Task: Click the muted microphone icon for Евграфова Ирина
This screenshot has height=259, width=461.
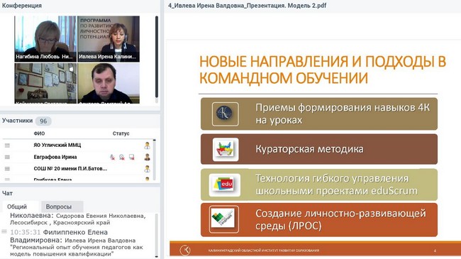Action: (x=112, y=157)
